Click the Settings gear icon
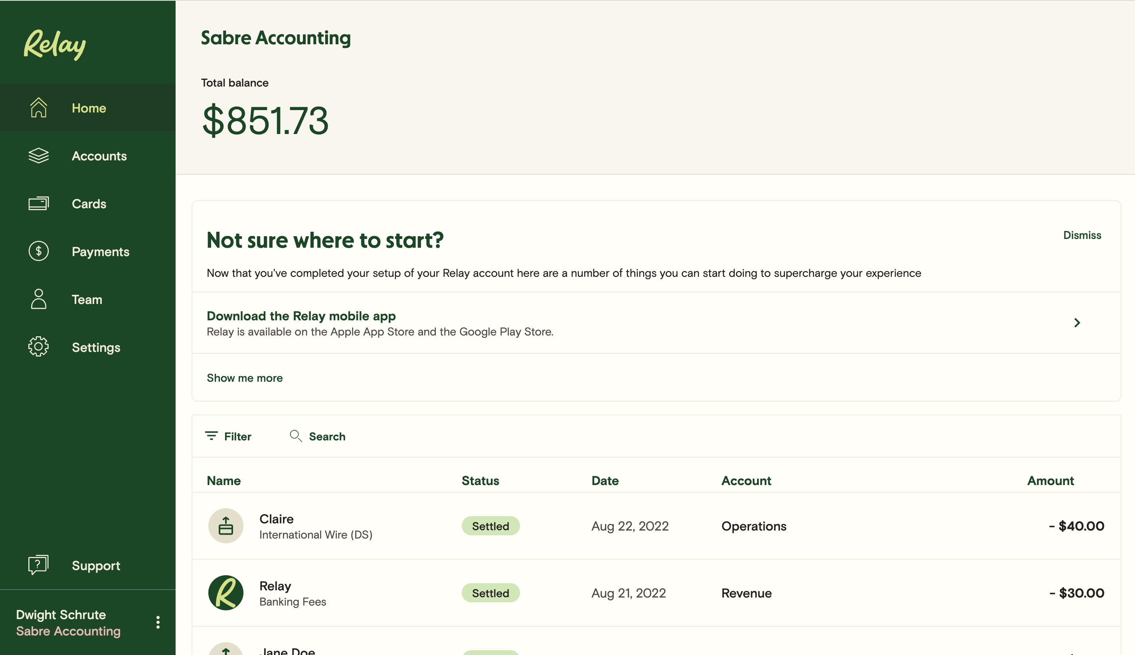The width and height of the screenshot is (1135, 655). (38, 347)
